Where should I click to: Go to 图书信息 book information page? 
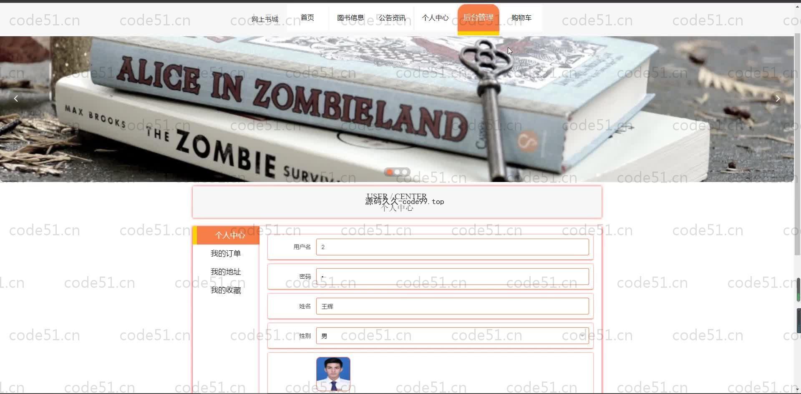click(x=350, y=17)
